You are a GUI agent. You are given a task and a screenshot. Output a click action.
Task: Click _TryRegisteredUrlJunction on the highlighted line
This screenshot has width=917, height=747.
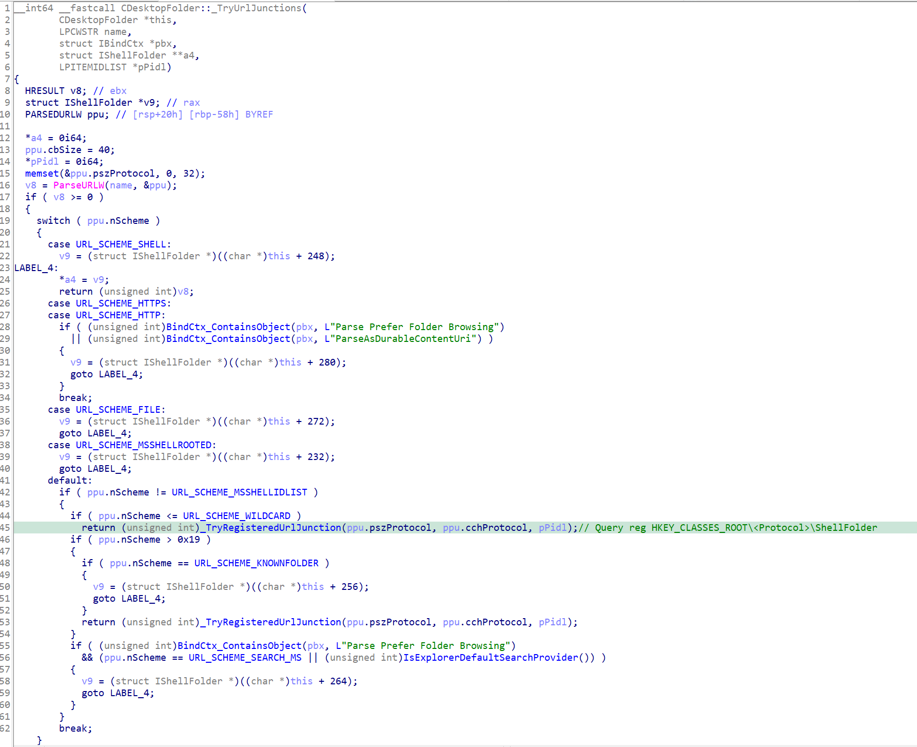point(273,528)
